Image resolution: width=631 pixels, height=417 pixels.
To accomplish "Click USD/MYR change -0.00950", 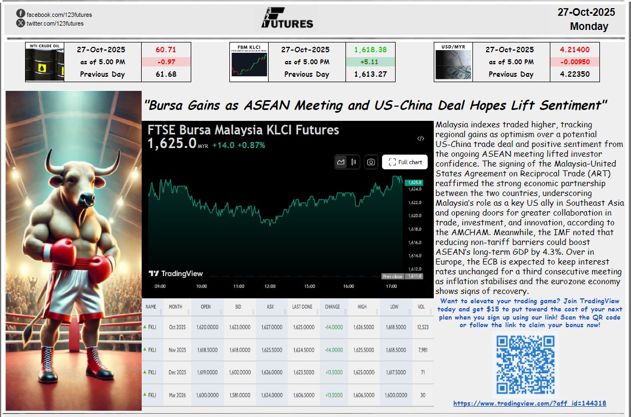I will pyautogui.click(x=575, y=62).
